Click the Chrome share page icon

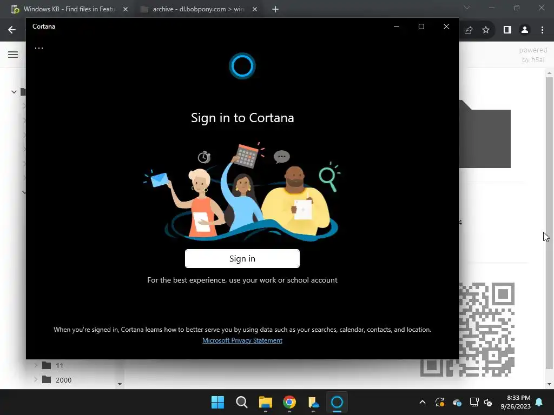(469, 30)
